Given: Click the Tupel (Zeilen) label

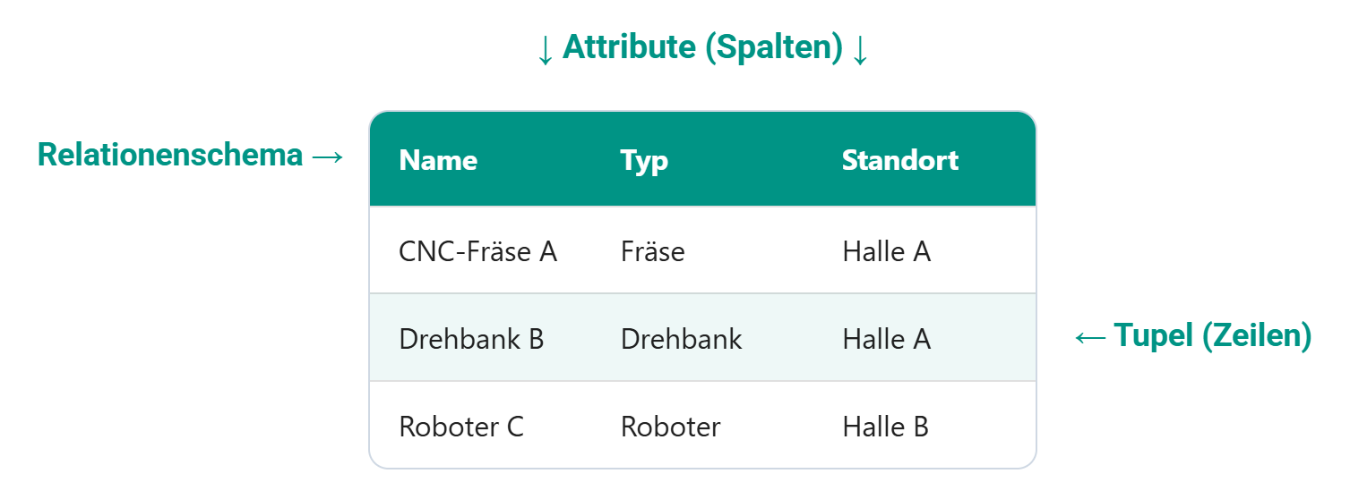Looking at the screenshot, I should pyautogui.click(x=1212, y=335).
